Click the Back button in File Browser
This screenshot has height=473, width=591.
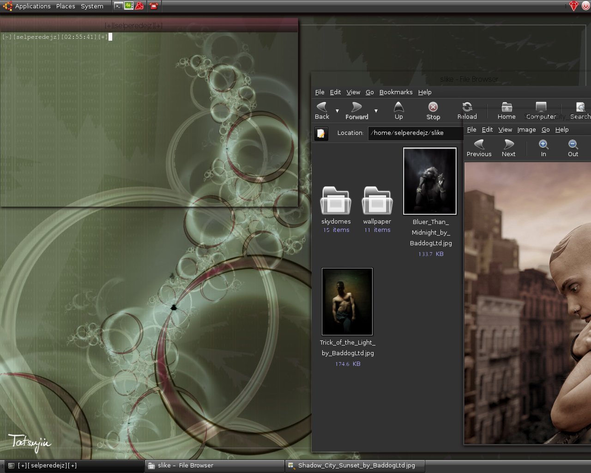click(322, 111)
